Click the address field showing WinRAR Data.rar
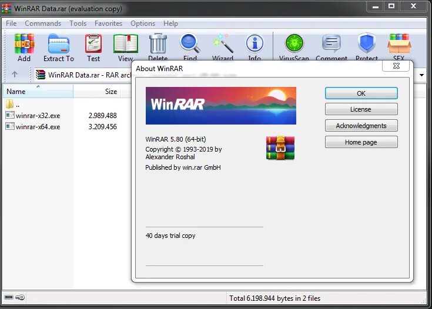 click(83, 75)
